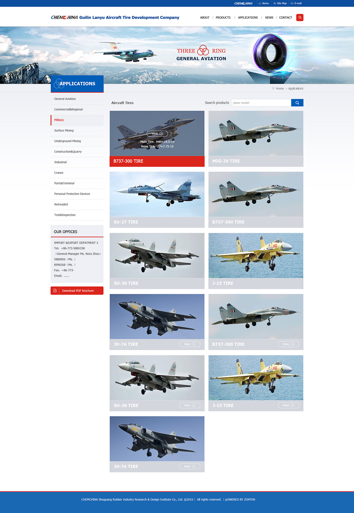The width and height of the screenshot is (354, 513).
Task: Click the E-mail envelope icon
Action: tap(292, 3)
